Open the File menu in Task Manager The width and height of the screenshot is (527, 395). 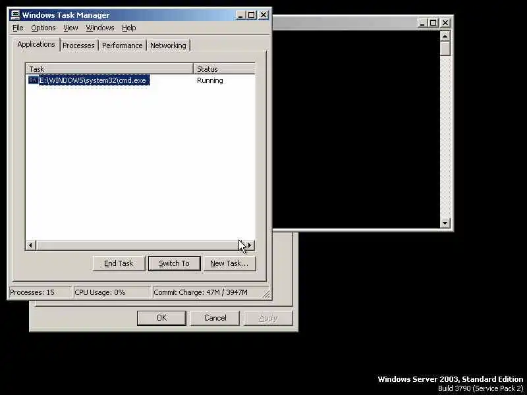18,28
